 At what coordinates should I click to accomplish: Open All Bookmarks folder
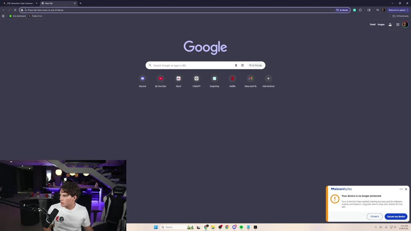pos(400,16)
